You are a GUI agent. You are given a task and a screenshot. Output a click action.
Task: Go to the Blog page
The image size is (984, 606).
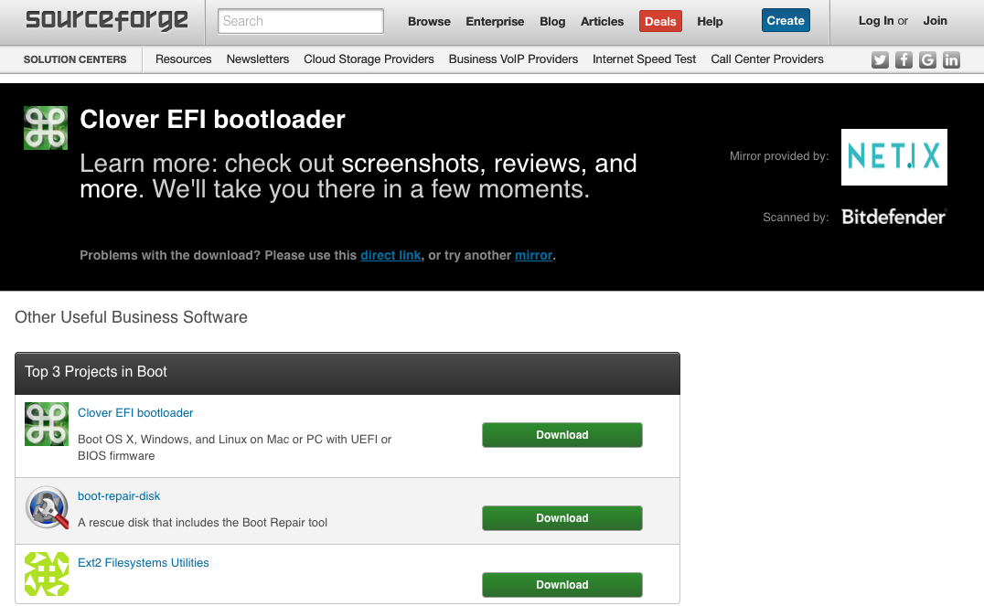(552, 21)
